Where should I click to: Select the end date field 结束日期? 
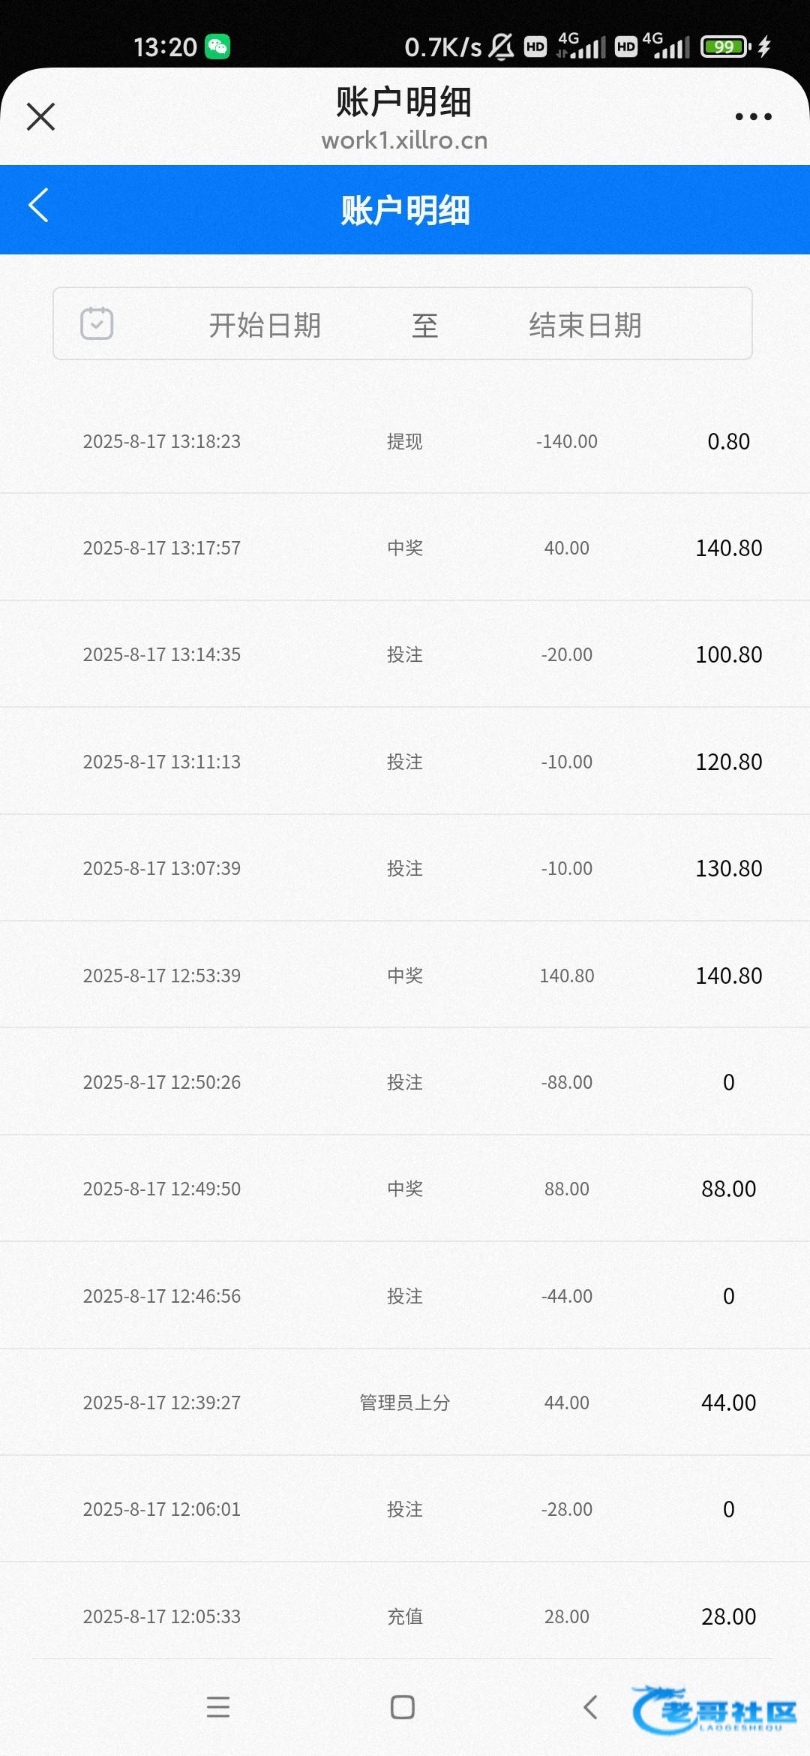pyautogui.click(x=585, y=326)
